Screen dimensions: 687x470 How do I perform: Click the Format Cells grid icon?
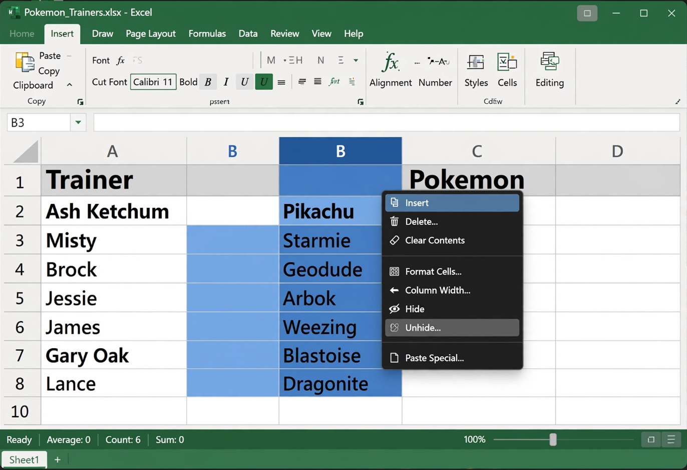click(395, 272)
